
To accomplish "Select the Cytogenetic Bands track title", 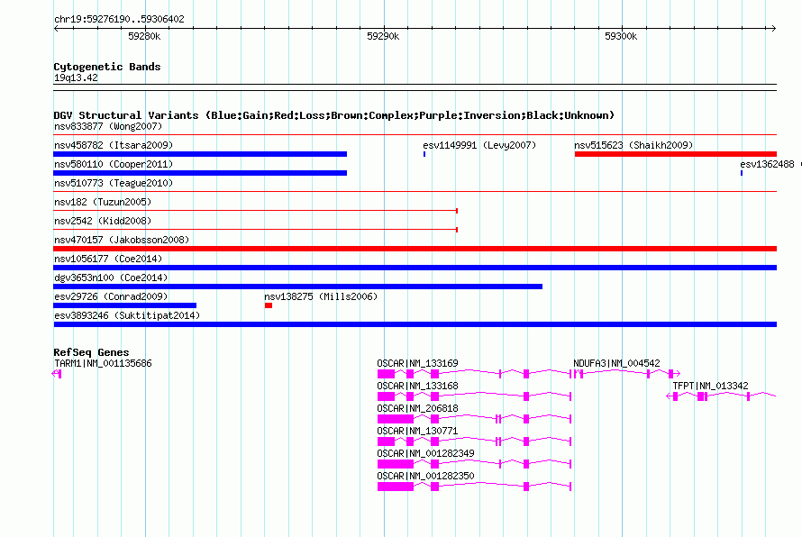I will [x=107, y=67].
